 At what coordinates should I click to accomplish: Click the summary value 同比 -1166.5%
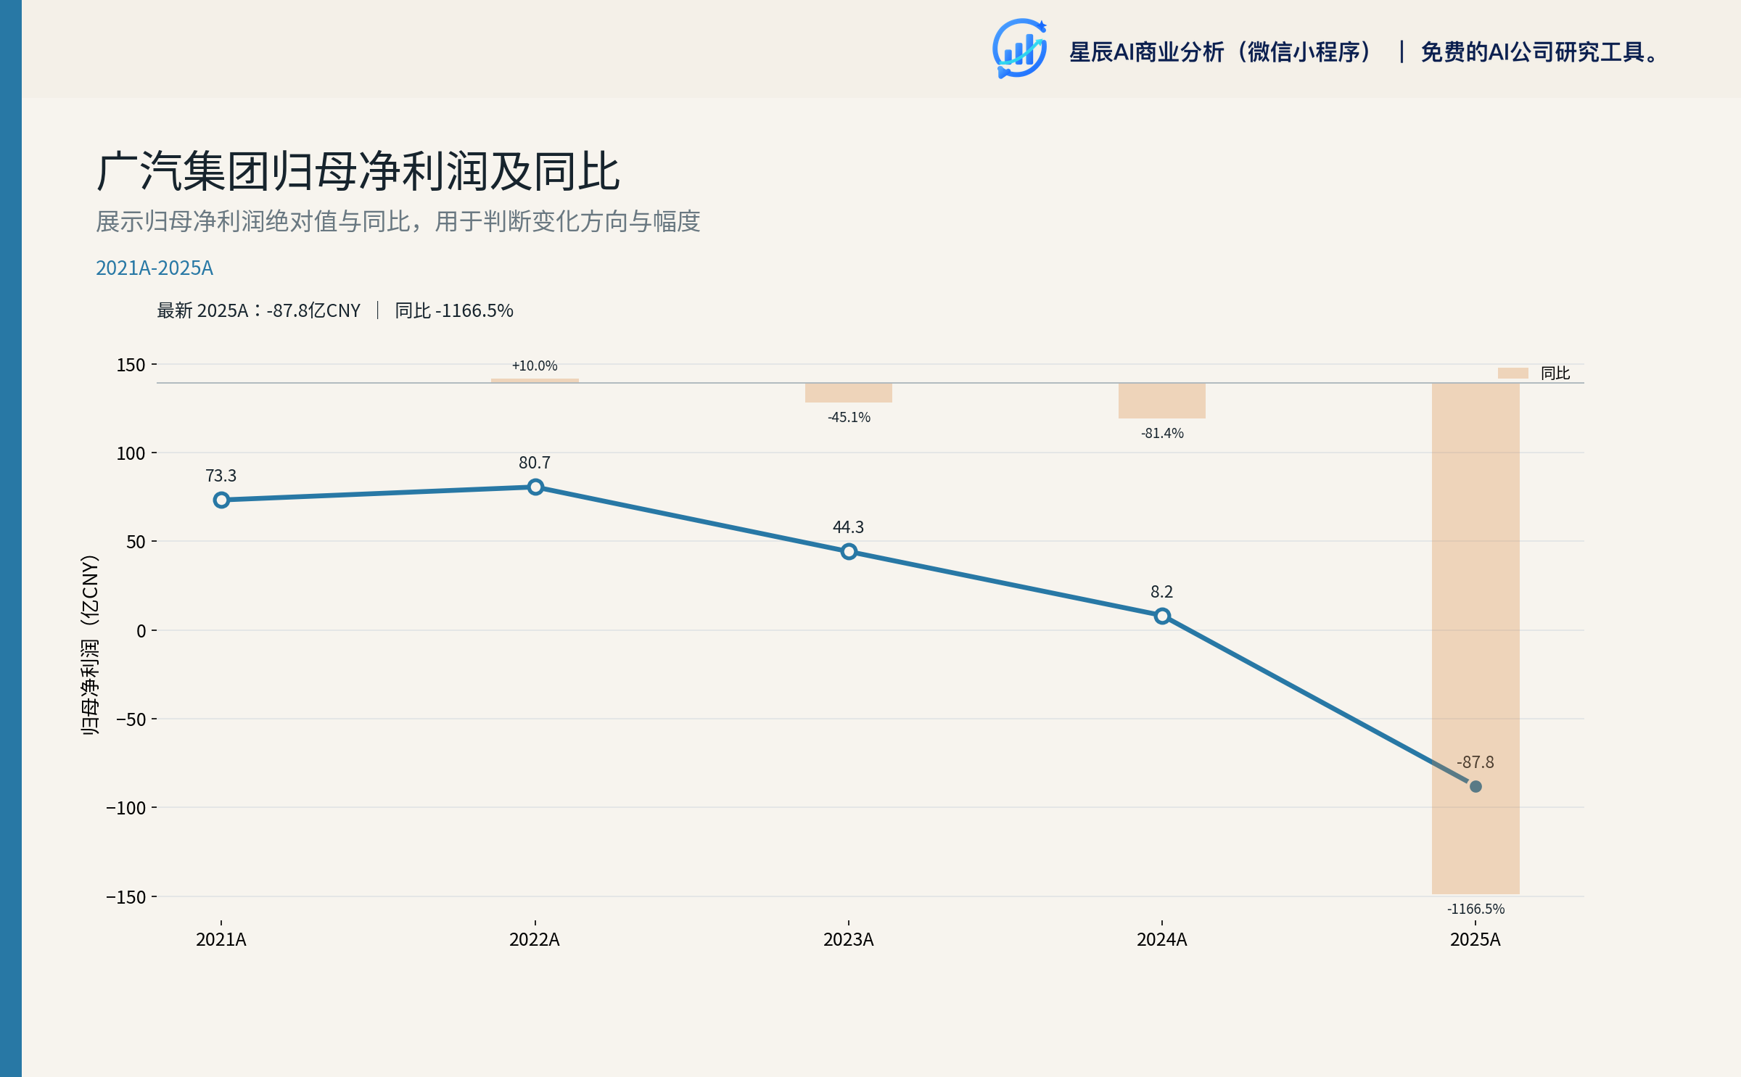click(454, 310)
